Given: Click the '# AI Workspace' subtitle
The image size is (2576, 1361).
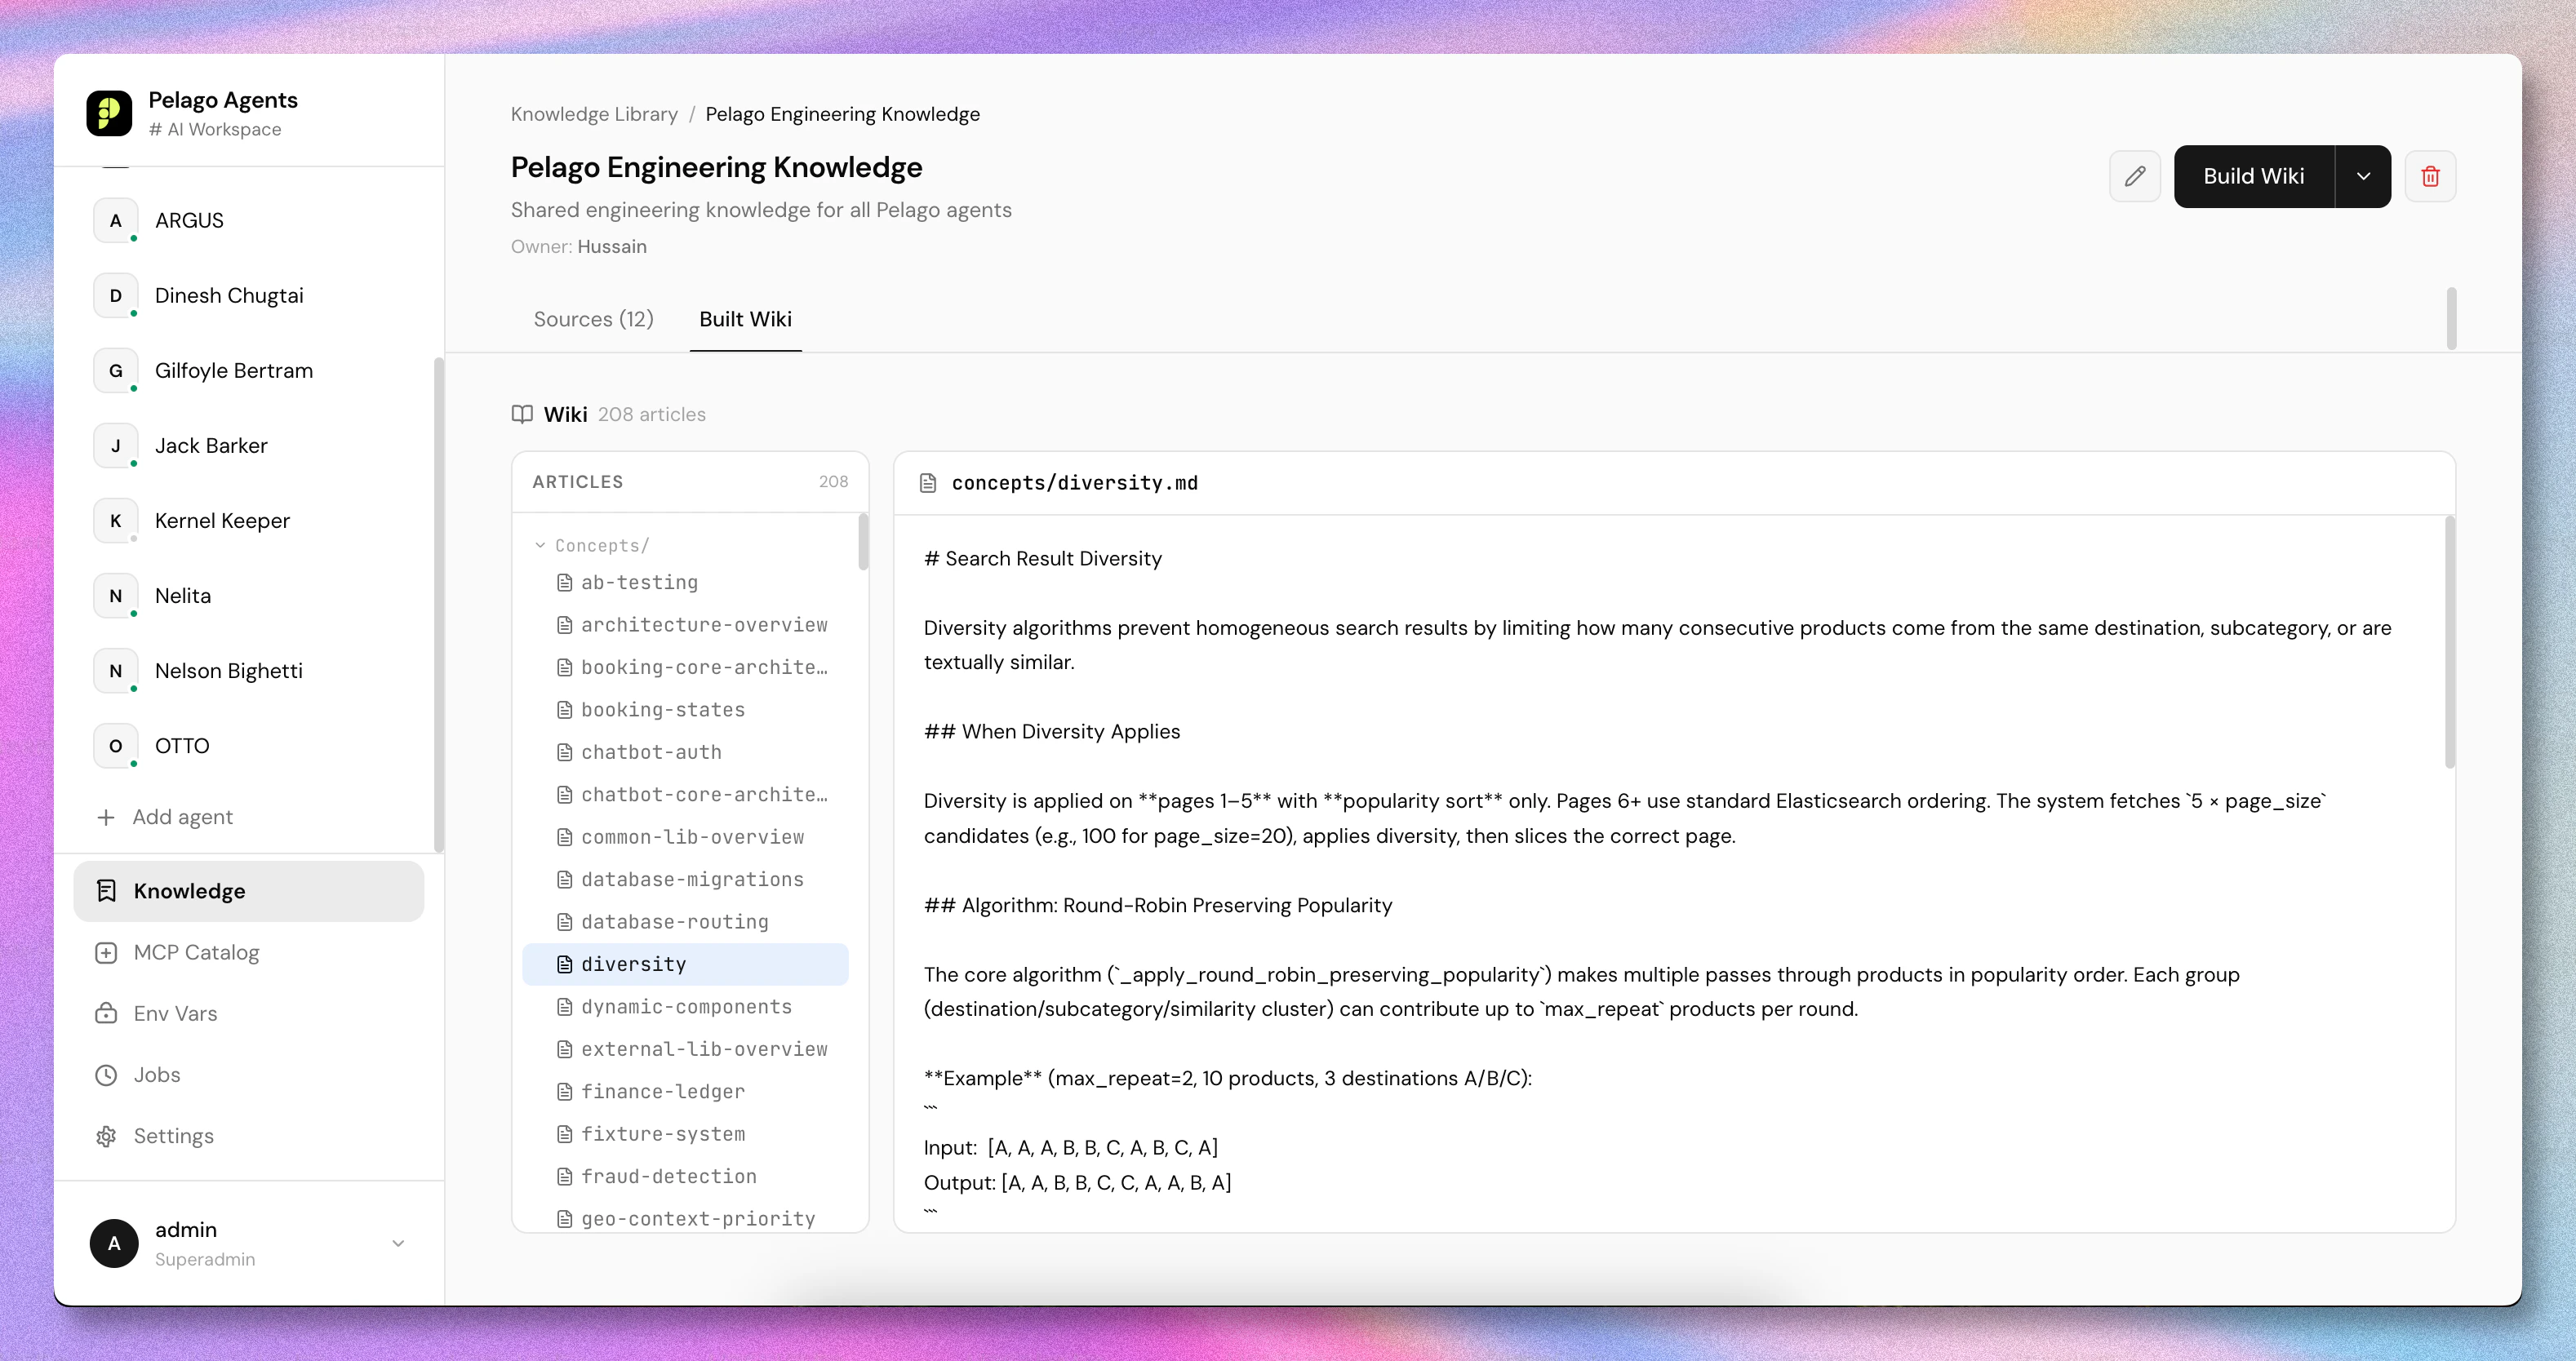Looking at the screenshot, I should click(x=215, y=129).
